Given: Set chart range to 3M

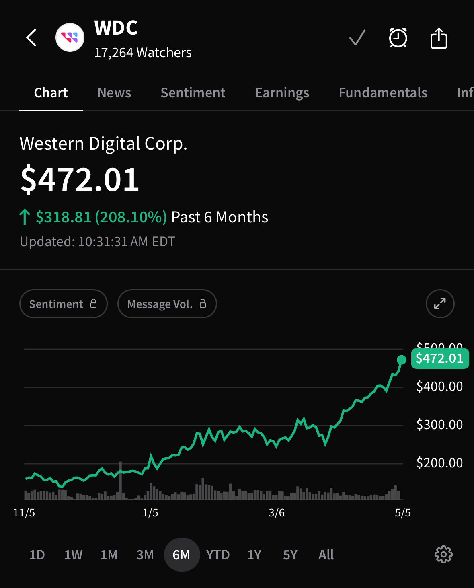Looking at the screenshot, I should 145,555.
